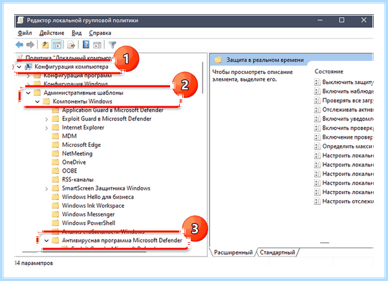Screen dimensions: 388x281
Task: Select 'Компоненты Windows' tree item
Action: (x=82, y=102)
